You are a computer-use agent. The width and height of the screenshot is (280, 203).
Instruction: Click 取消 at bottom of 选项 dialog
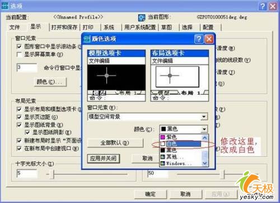185,194
